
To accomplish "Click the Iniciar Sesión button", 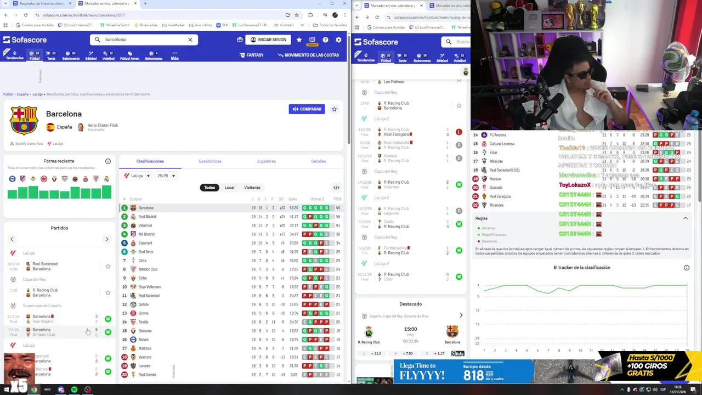I will (267, 39).
